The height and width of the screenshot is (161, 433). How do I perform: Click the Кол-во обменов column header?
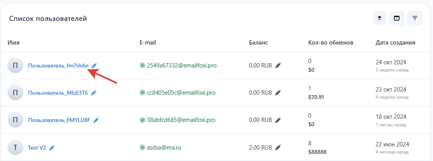pyautogui.click(x=330, y=42)
